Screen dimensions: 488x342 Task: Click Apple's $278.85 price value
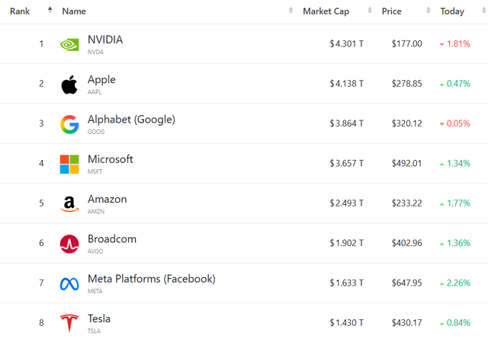click(x=406, y=84)
